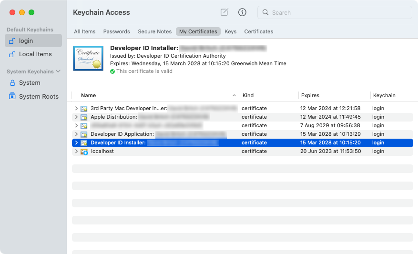Viewport: 418px width, 254px height.
Task: Click the Issued by Developer ID Certification Authority line
Action: (x=168, y=56)
